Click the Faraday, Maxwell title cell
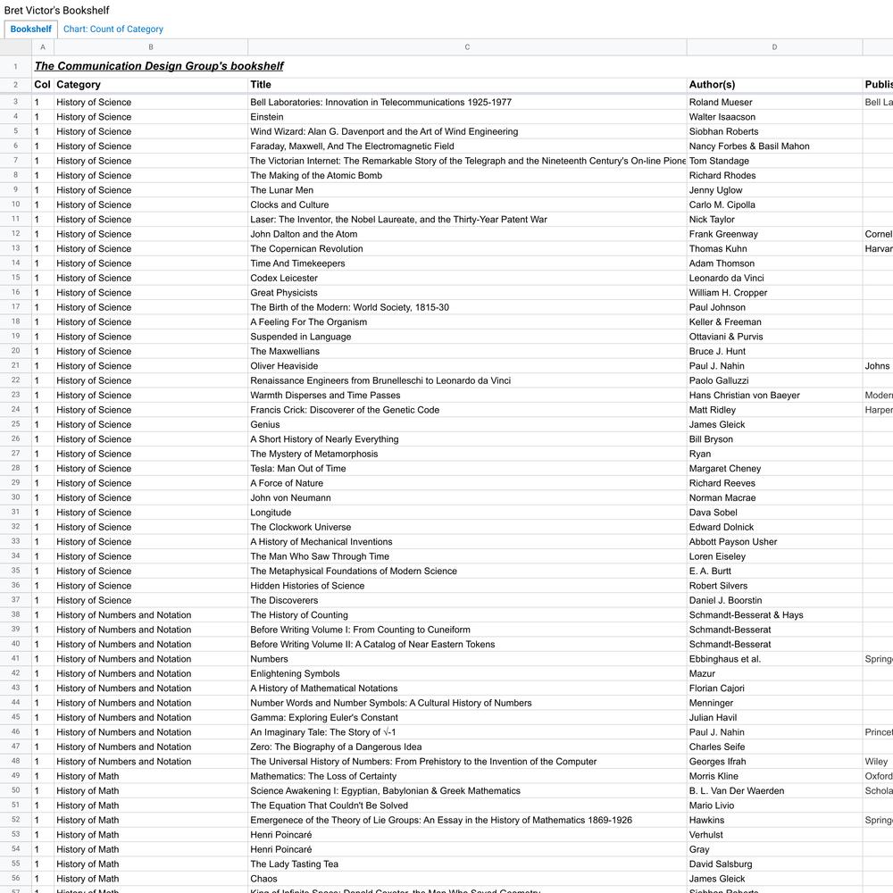This screenshot has width=893, height=893. 467,146
